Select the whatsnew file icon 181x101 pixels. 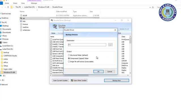tap(21, 30)
